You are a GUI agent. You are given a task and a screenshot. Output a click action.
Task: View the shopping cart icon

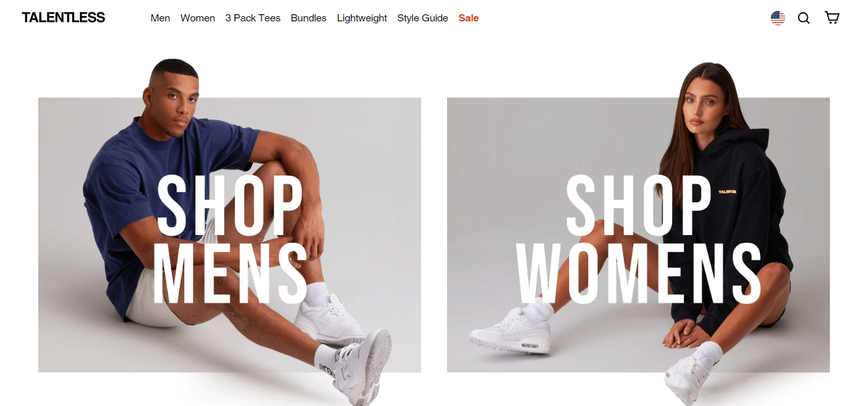point(832,17)
